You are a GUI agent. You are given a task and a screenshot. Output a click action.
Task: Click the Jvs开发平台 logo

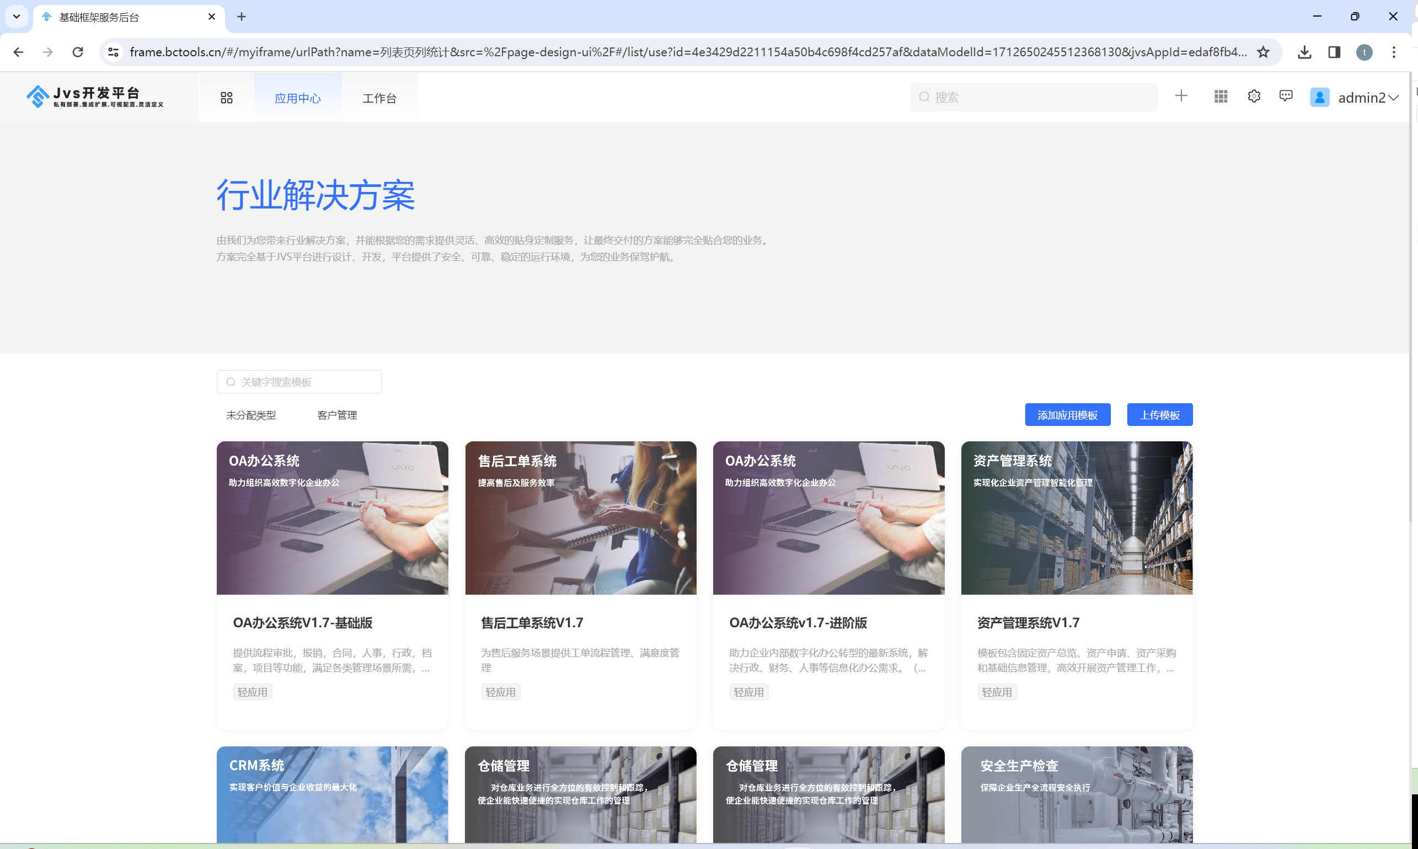pos(95,97)
